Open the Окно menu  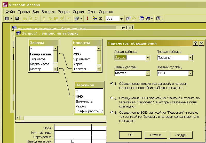92,12
